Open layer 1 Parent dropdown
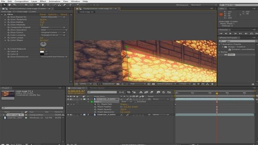The image size is (258, 145). coord(160,99)
